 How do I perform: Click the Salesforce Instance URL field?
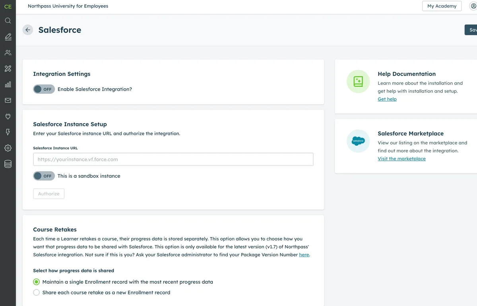point(173,159)
